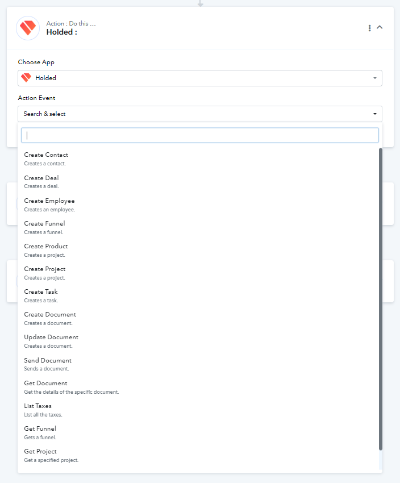Focus the action event search field
400x483 pixels.
[200, 135]
